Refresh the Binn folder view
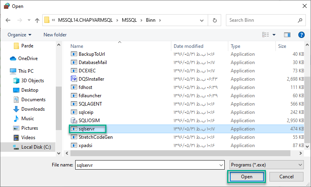This screenshot has width=311, height=187. [x=214, y=20]
